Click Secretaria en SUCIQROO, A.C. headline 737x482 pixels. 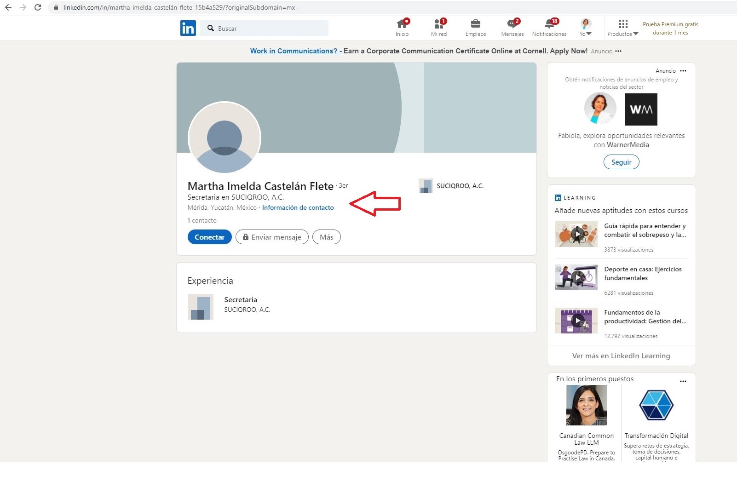(236, 197)
